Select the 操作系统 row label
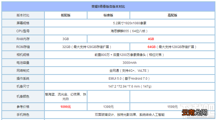The height and width of the screenshot is (120, 217). point(23,79)
